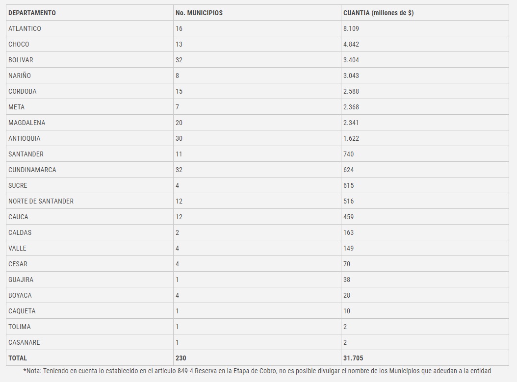Screen dimensions: 517x382
Task: Click the 8.109 amount for Atlantico
Action: tap(351, 28)
